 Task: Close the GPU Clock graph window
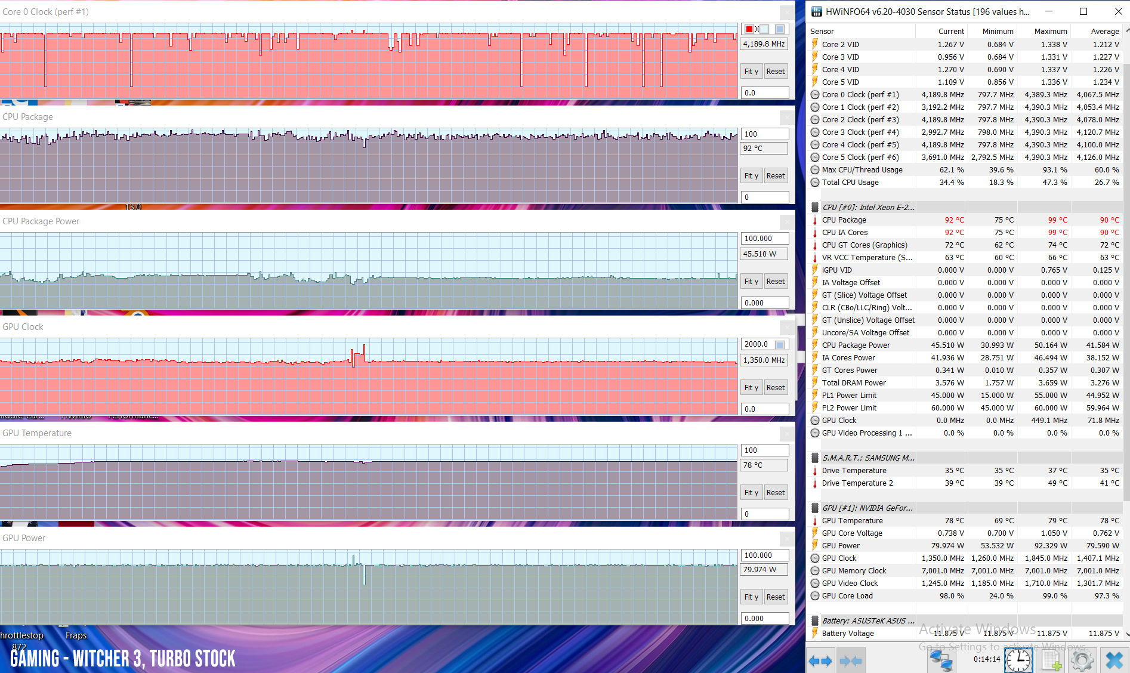coord(788,328)
